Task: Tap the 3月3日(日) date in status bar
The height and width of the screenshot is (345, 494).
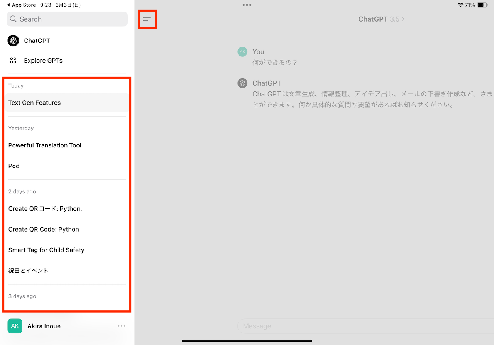Action: coord(68,5)
